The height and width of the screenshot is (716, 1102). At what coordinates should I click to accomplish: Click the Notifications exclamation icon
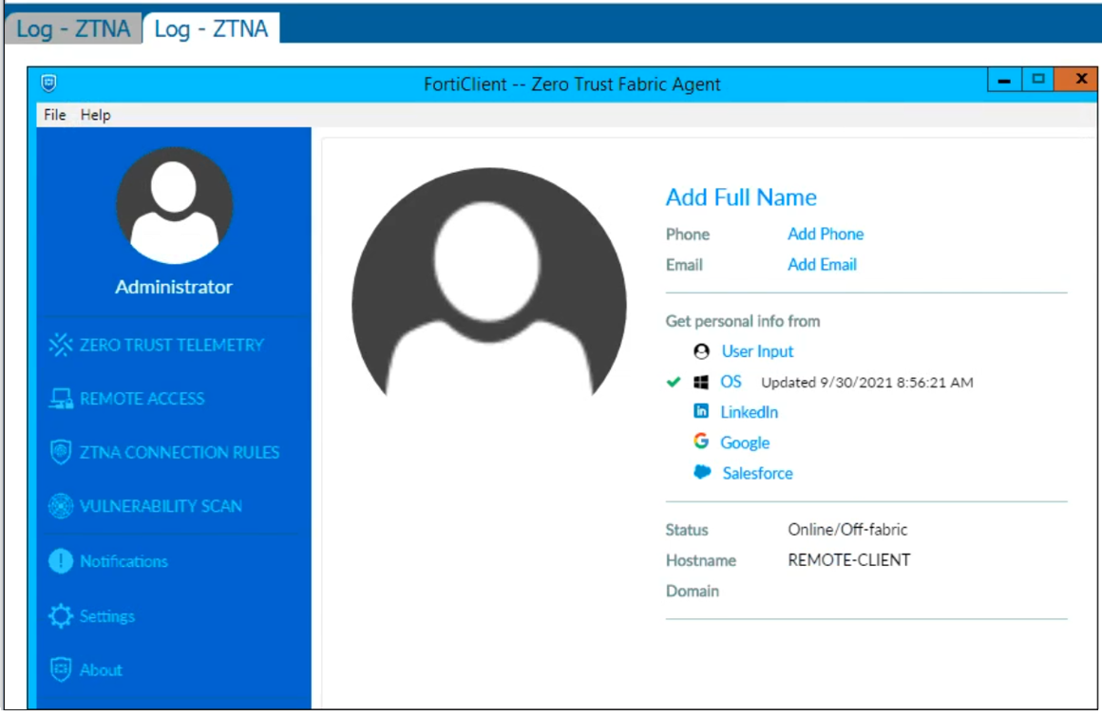[x=60, y=561]
